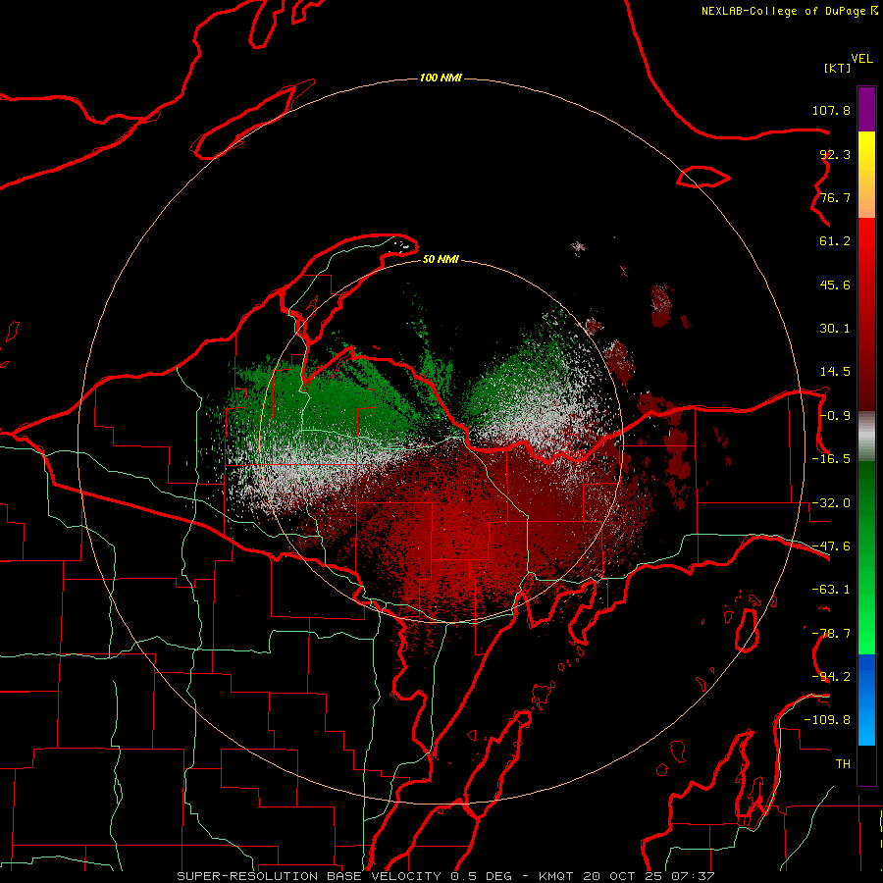Screen dimensions: 883x883
Task: Click the NEXLAB-College of DuPage label
Action: (x=783, y=11)
